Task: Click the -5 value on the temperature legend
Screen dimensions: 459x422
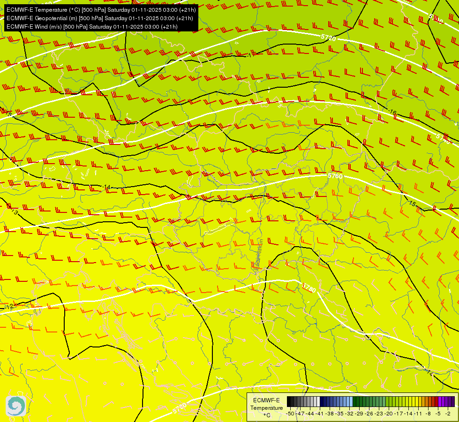Action: click(438, 414)
